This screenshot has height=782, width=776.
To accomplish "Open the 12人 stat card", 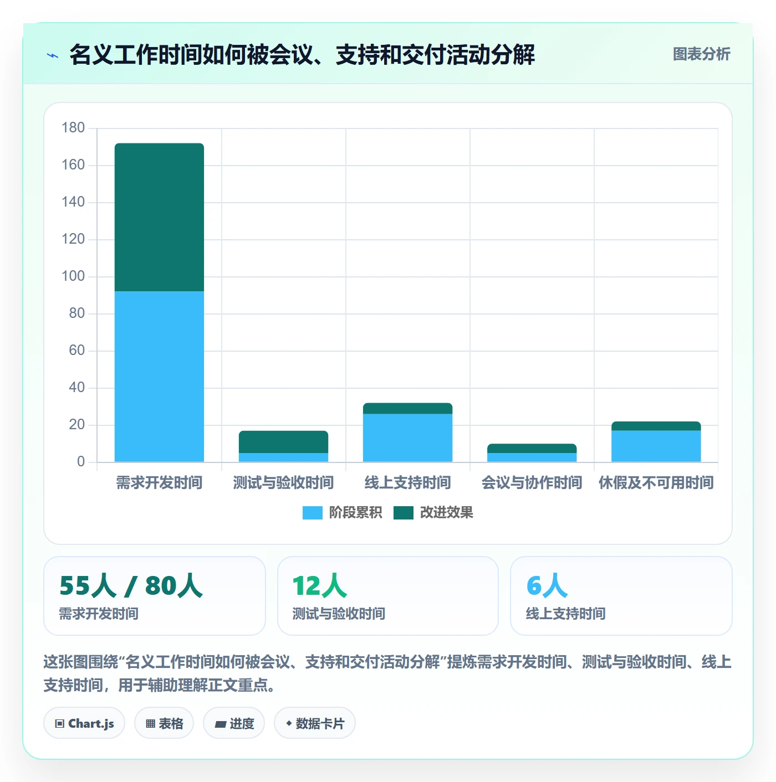I will coord(388,596).
